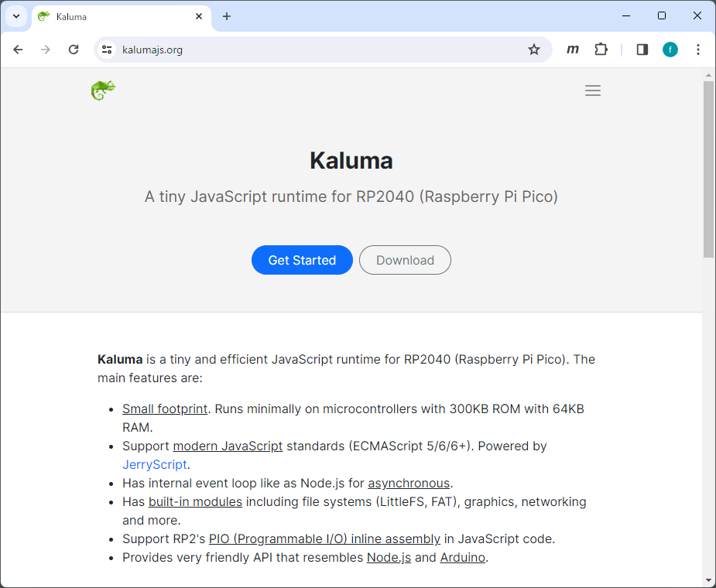Open the hamburger navigation menu

[593, 91]
